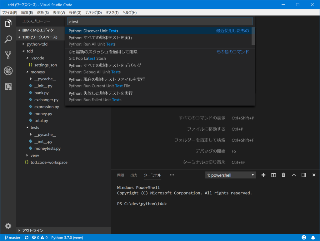Screen dimensions: 320x241
Task: Open the Extensions view
Action: (8, 87)
